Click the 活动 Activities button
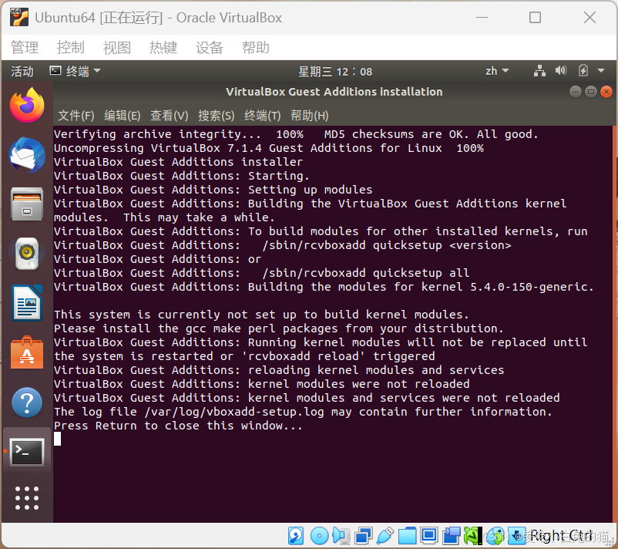 click(x=22, y=71)
